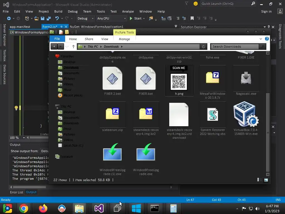
Task: Click the Output panel horizontal scrollbar
Action: pyautogui.click(x=30, y=187)
